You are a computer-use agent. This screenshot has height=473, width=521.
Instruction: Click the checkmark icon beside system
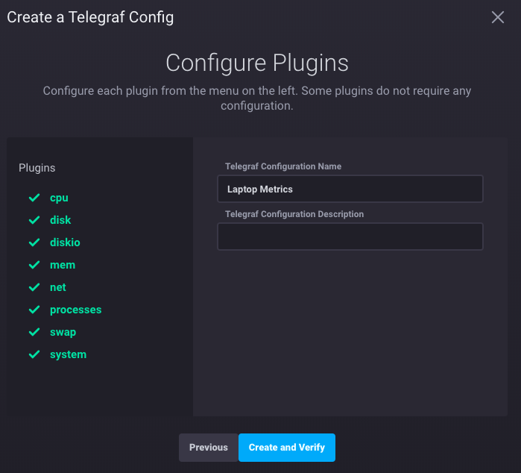tap(34, 354)
